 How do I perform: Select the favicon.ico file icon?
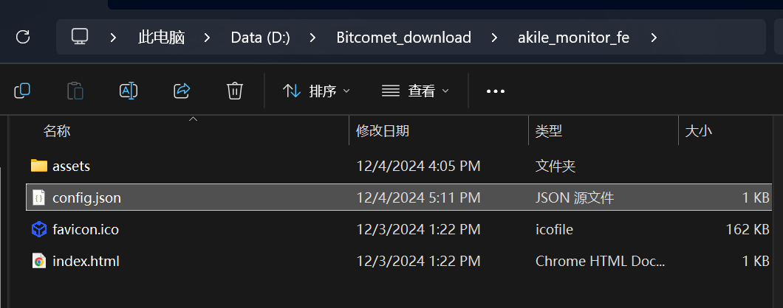click(39, 229)
